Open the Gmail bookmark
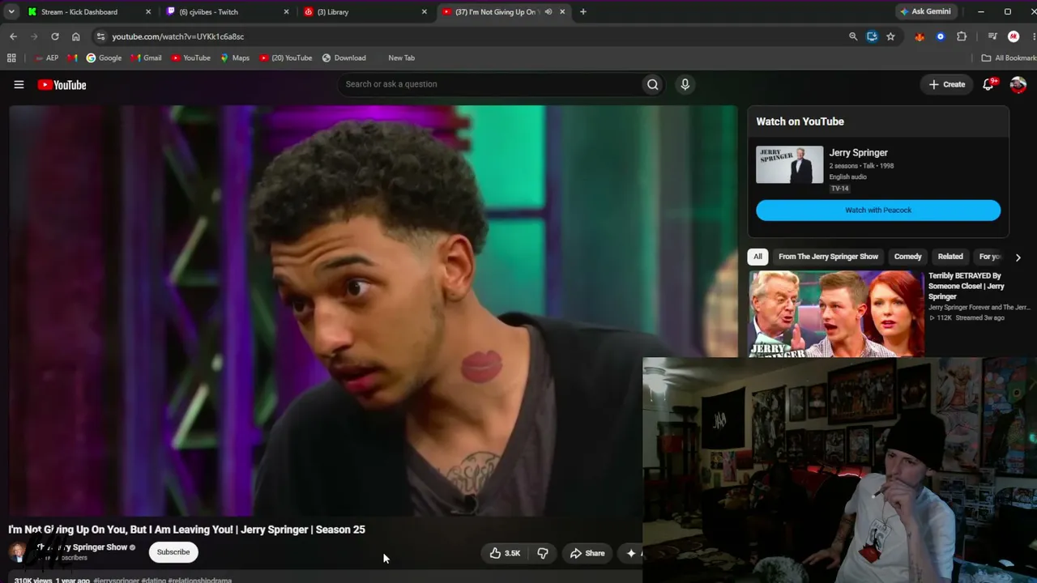 [x=147, y=57]
